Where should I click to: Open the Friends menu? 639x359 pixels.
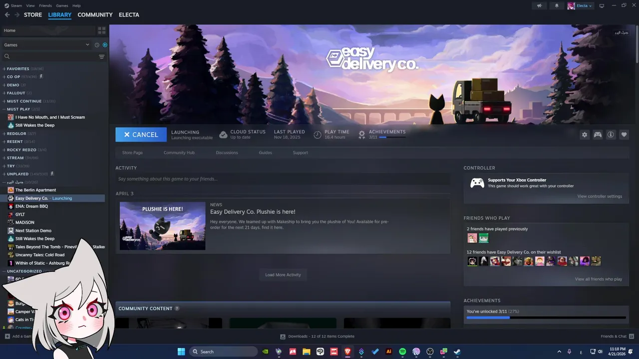[45, 5]
